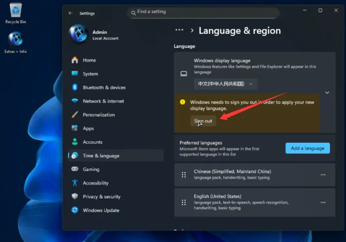This screenshot has width=346, height=242.
Task: Click drag handle icon for English (United States)
Action: click(x=184, y=202)
